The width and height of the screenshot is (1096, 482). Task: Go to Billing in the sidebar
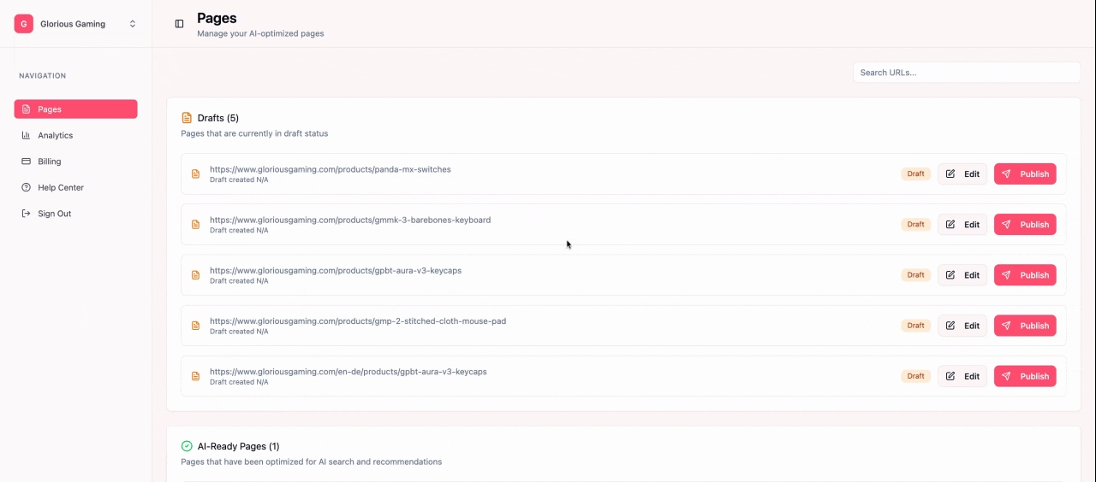point(49,162)
